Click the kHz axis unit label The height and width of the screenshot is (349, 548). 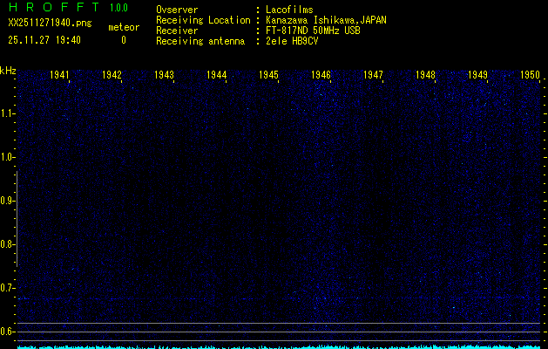click(x=8, y=70)
